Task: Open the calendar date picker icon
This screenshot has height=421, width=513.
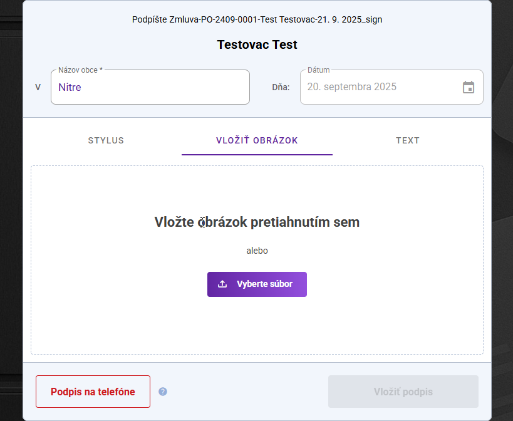Action: click(468, 87)
